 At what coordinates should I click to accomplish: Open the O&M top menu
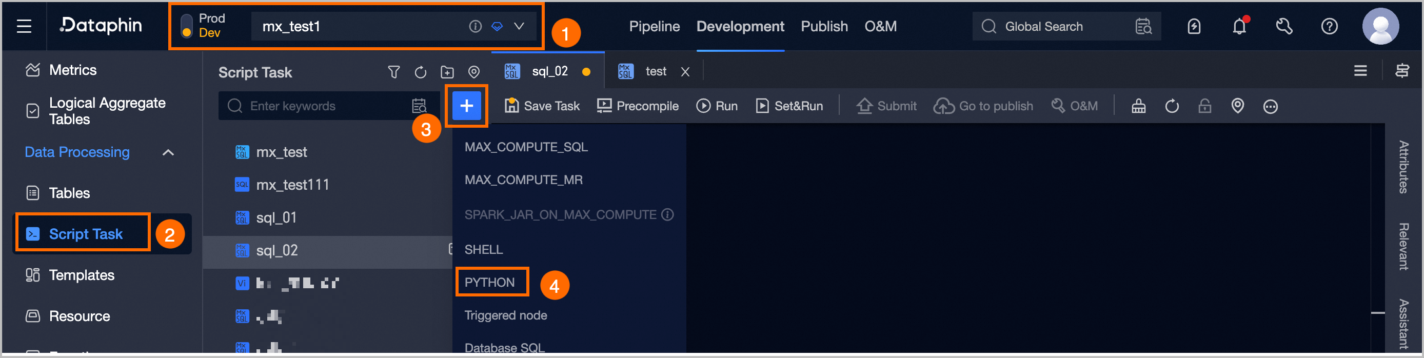pos(880,26)
